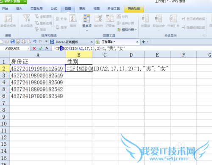Screen dimensions: 212x165
Task: Click 显示明细数据 show detail
Action: pyautogui.click(x=193, y=19)
